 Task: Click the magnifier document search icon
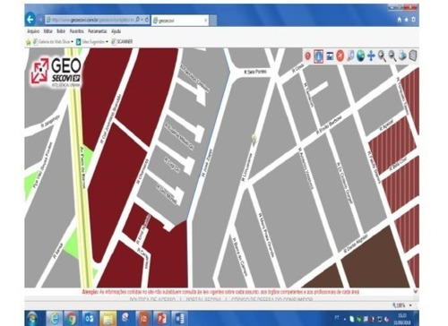350,56
